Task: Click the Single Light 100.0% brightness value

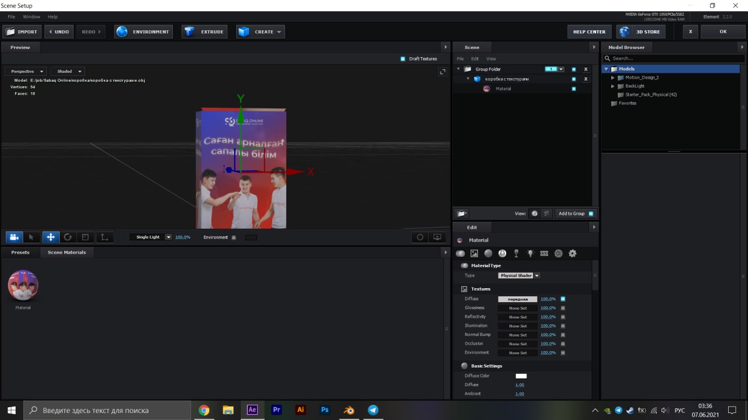Action: click(x=182, y=237)
